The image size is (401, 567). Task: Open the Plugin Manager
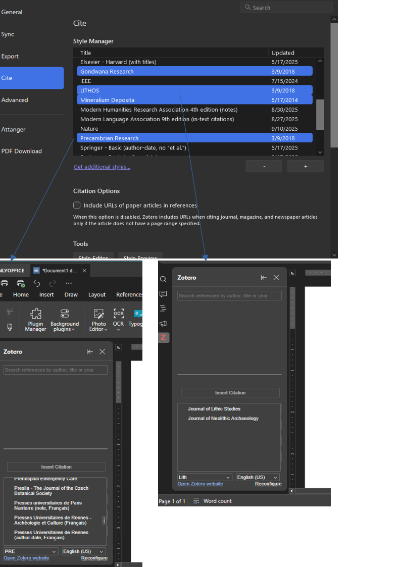pyautogui.click(x=35, y=319)
